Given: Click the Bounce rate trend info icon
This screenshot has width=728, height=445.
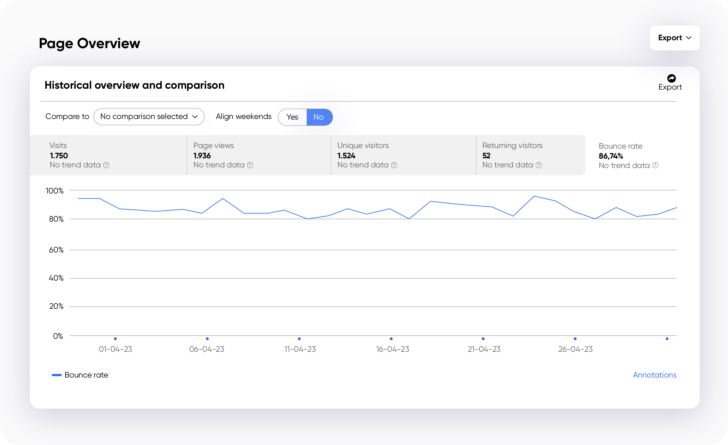Looking at the screenshot, I should 655,166.
